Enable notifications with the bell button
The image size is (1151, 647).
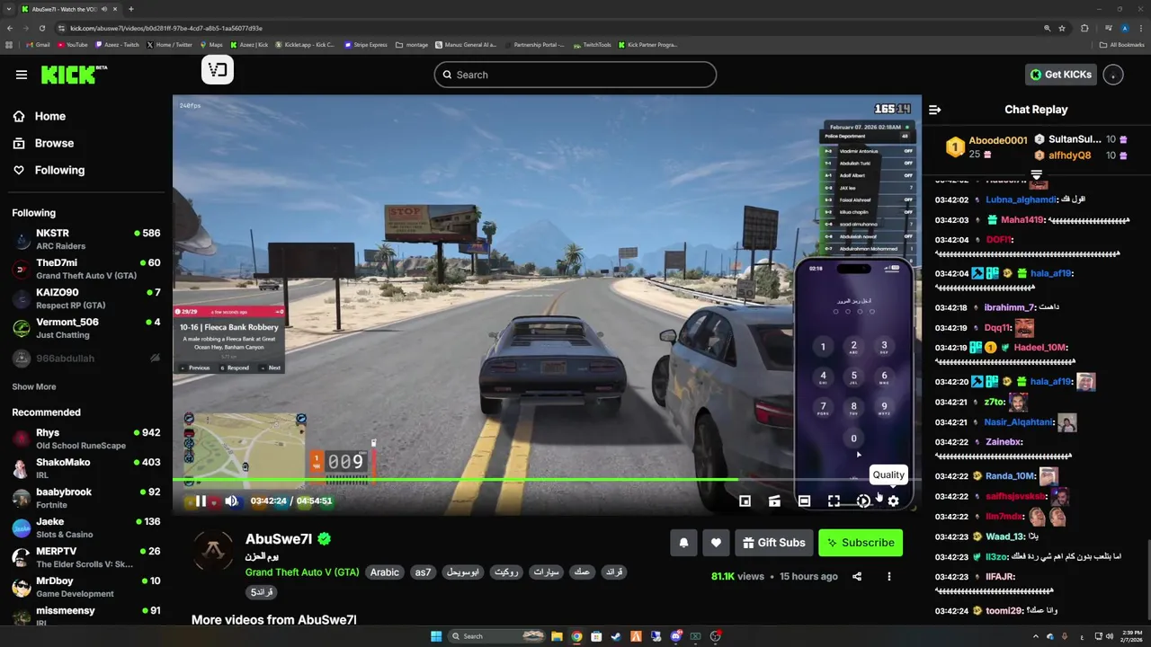(683, 543)
